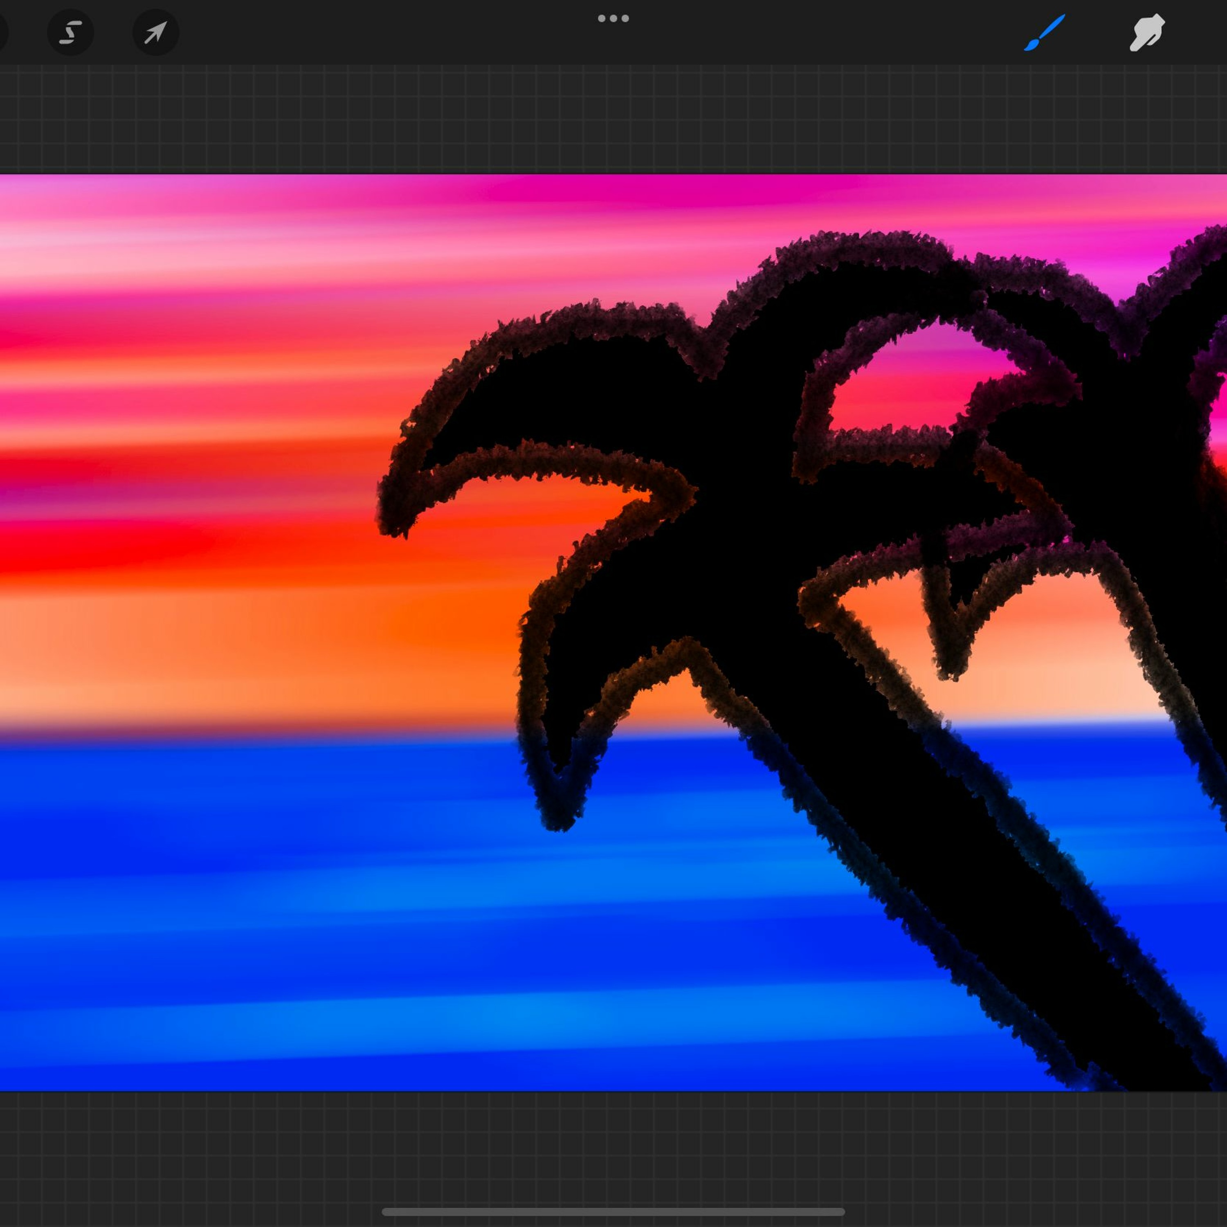Tap the palm tree painting canvas

(613, 633)
